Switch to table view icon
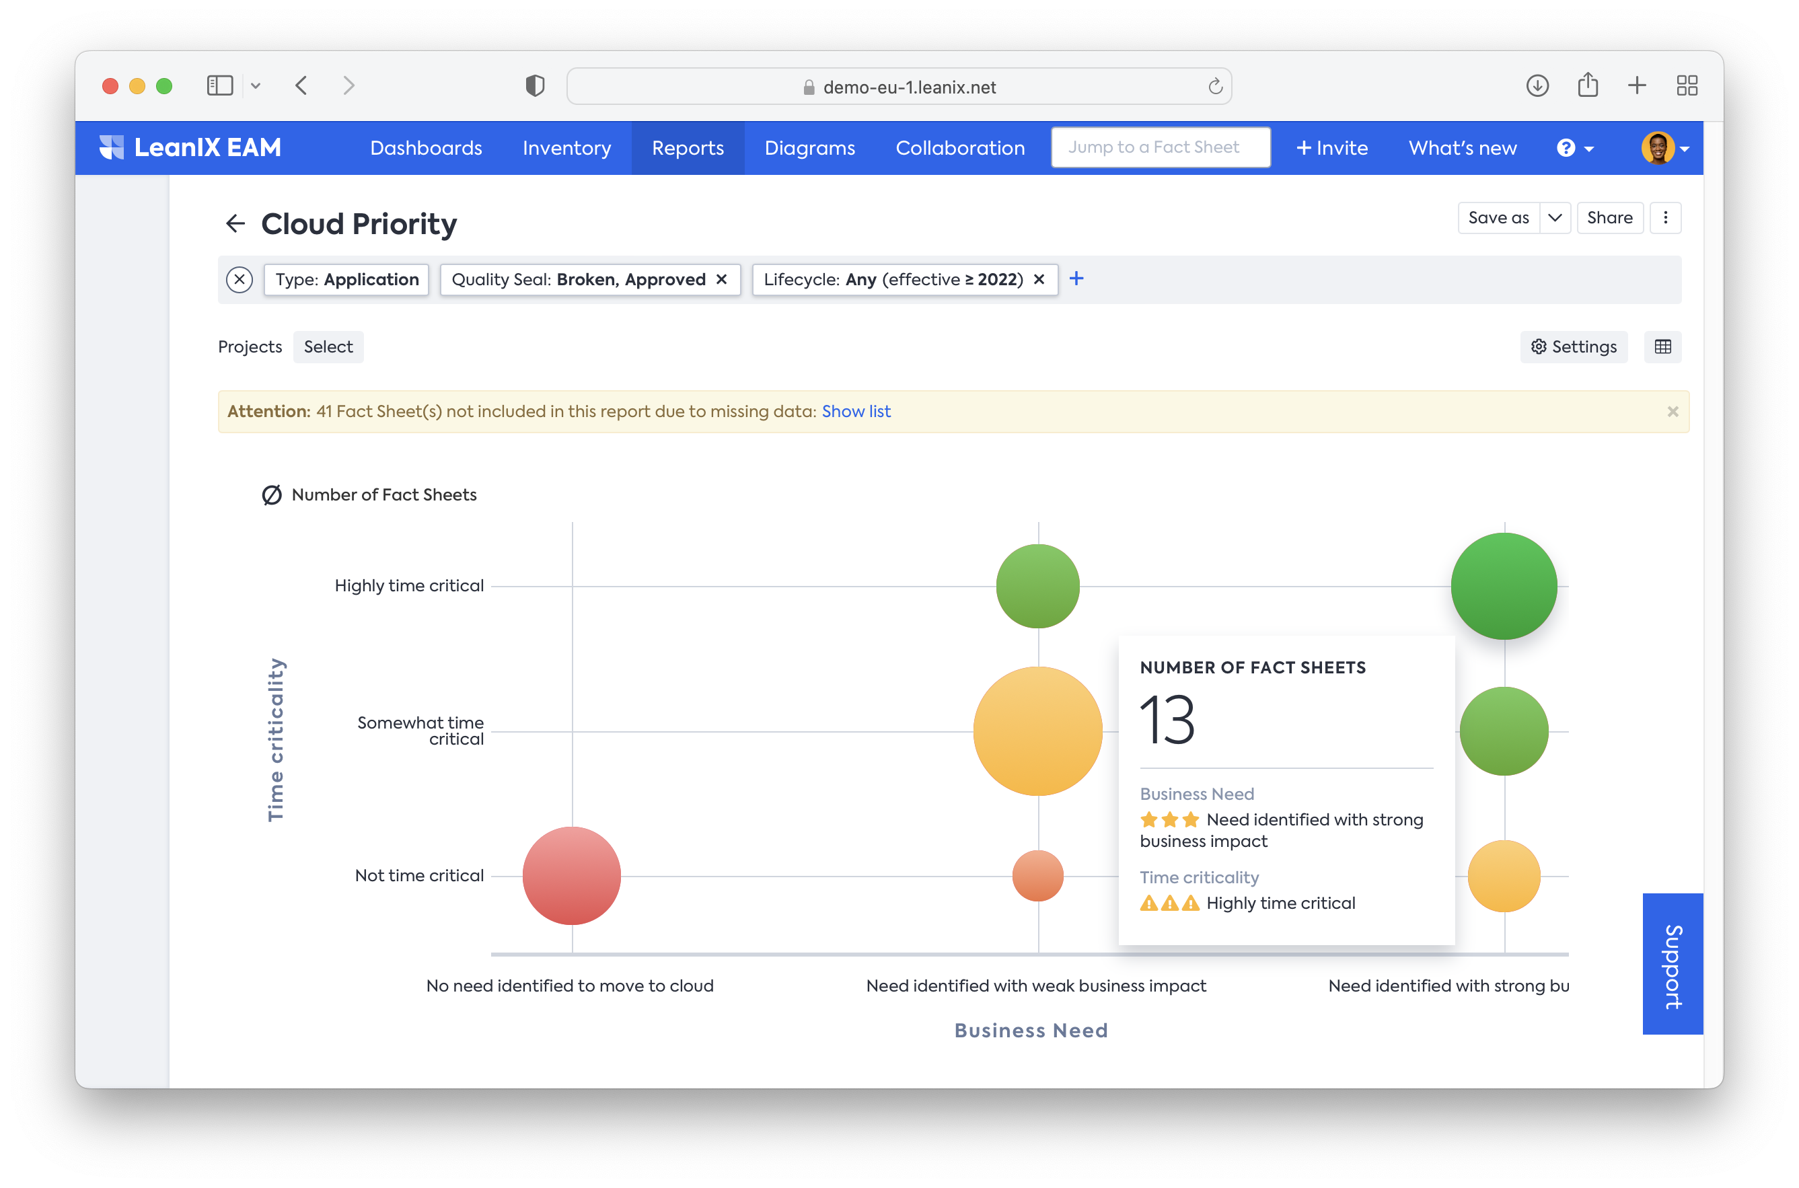 pyautogui.click(x=1662, y=347)
